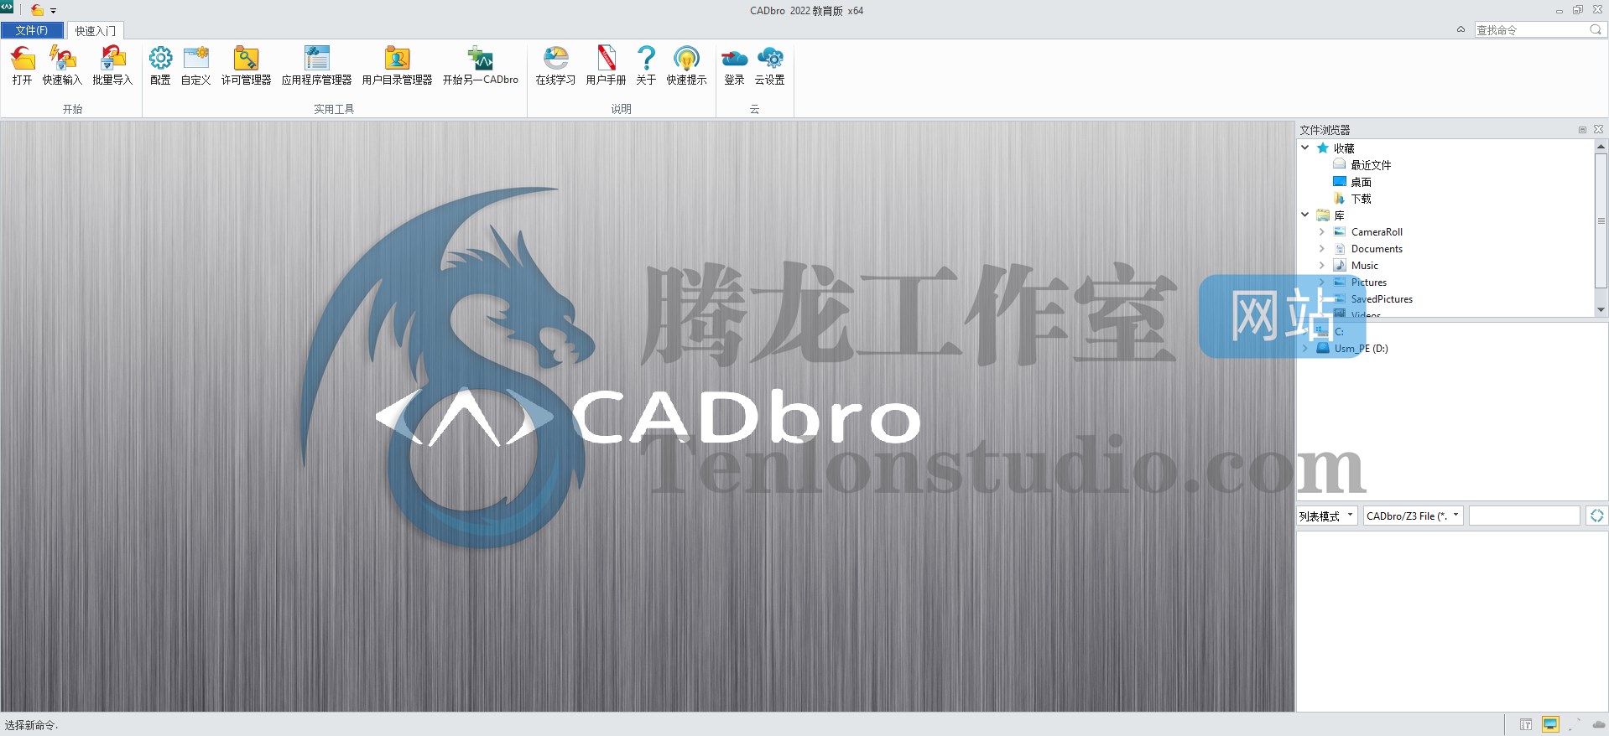1609x736 pixels.
Task: Float the 文件浏览器 panel with undock icon
Action: [x=1582, y=130]
